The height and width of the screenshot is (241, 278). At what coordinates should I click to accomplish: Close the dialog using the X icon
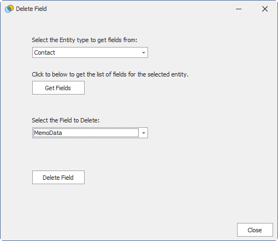point(265,9)
